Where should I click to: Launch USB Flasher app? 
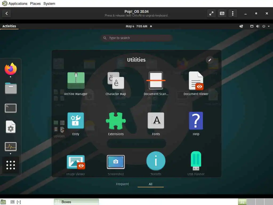point(196,164)
